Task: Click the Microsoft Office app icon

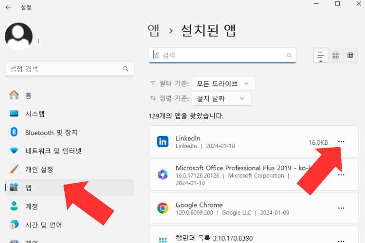Action: (163, 175)
